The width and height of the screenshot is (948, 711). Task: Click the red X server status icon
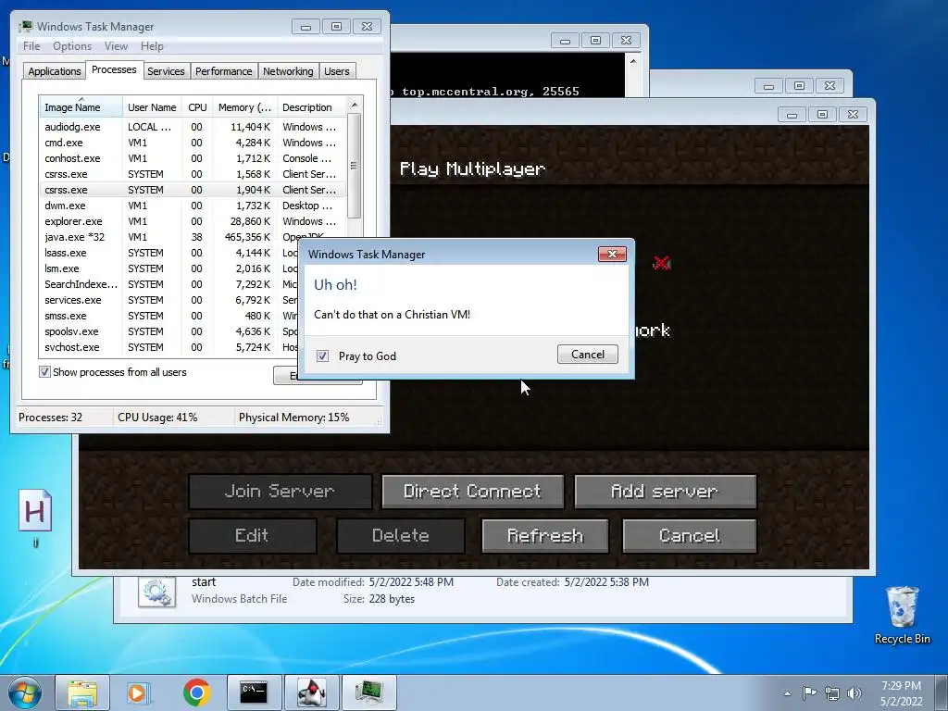click(662, 263)
